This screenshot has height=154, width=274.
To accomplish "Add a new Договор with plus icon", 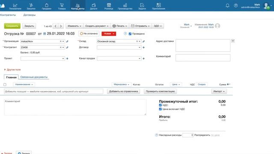I will pyautogui.click(x=144, y=47).
